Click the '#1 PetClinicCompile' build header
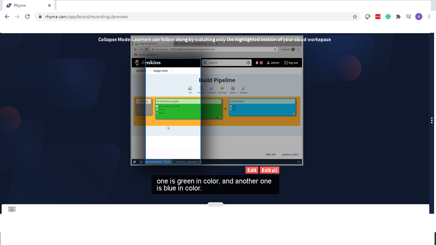 (188, 101)
